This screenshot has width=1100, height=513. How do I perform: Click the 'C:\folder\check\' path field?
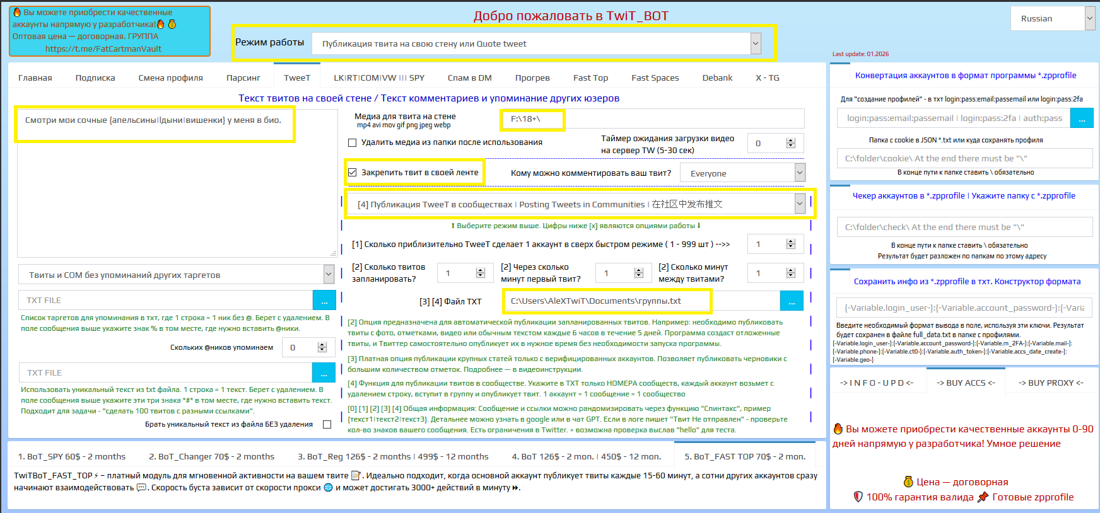(x=965, y=227)
